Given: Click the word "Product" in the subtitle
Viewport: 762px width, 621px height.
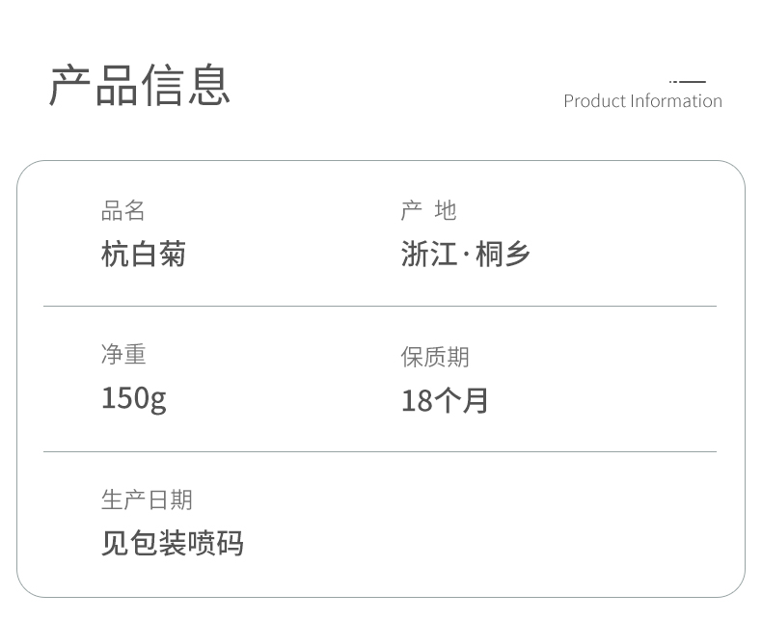Looking at the screenshot, I should (594, 101).
